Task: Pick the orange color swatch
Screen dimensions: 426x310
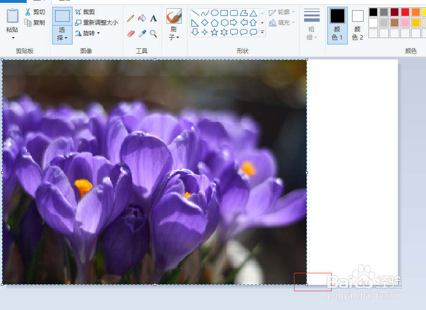Action: pos(416,12)
